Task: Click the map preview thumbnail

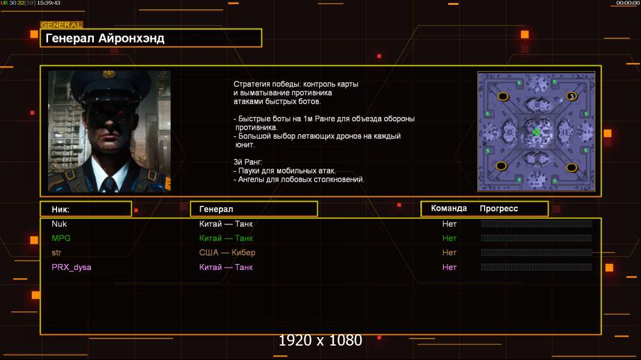Action: point(536,131)
